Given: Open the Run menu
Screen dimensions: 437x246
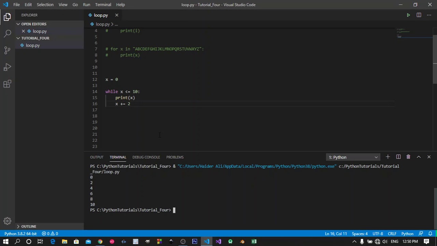Looking at the screenshot, I should (86, 4).
